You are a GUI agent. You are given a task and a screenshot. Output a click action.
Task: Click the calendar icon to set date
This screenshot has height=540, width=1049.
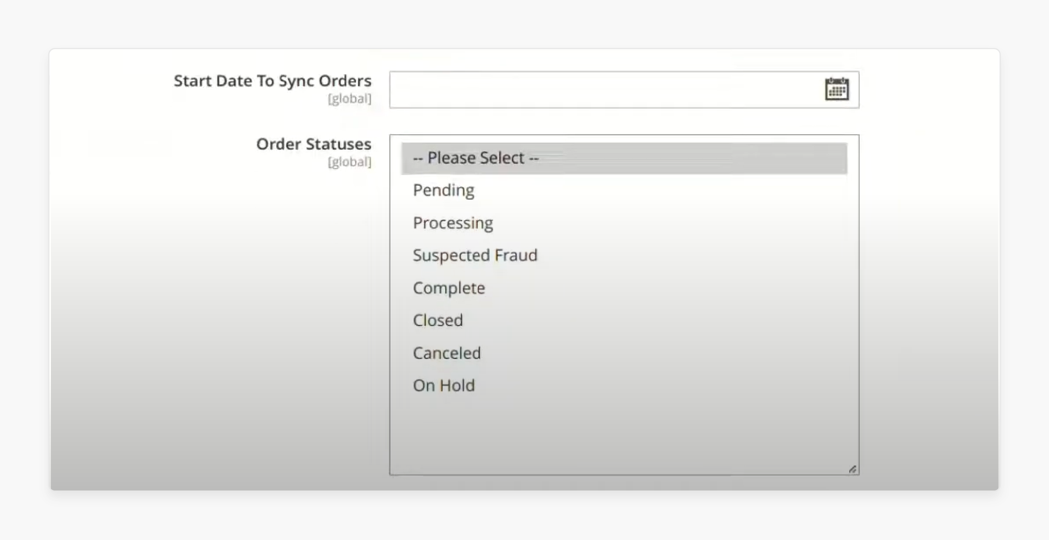pyautogui.click(x=836, y=89)
